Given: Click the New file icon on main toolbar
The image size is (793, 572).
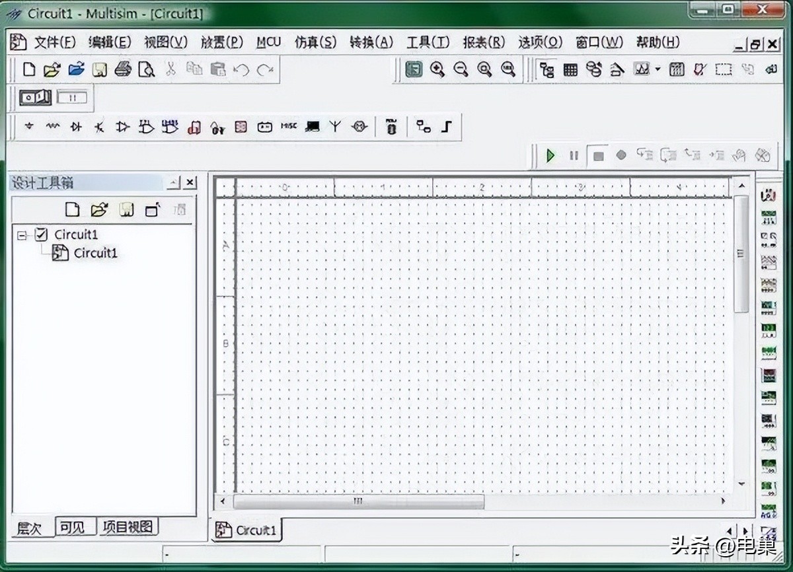Looking at the screenshot, I should coord(28,69).
